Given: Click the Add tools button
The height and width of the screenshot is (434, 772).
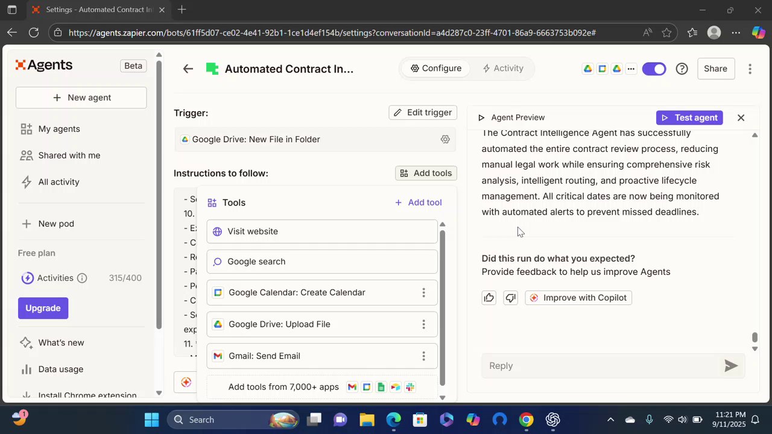Looking at the screenshot, I should tap(426, 173).
